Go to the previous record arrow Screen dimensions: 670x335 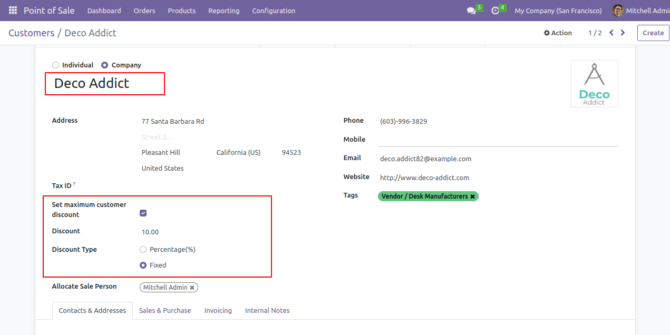(x=611, y=33)
